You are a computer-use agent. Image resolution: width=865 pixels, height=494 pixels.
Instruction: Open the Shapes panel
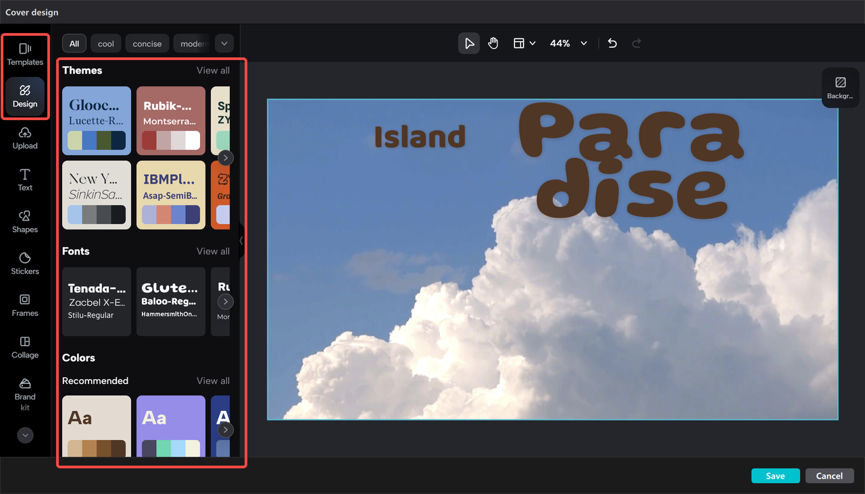tap(25, 222)
